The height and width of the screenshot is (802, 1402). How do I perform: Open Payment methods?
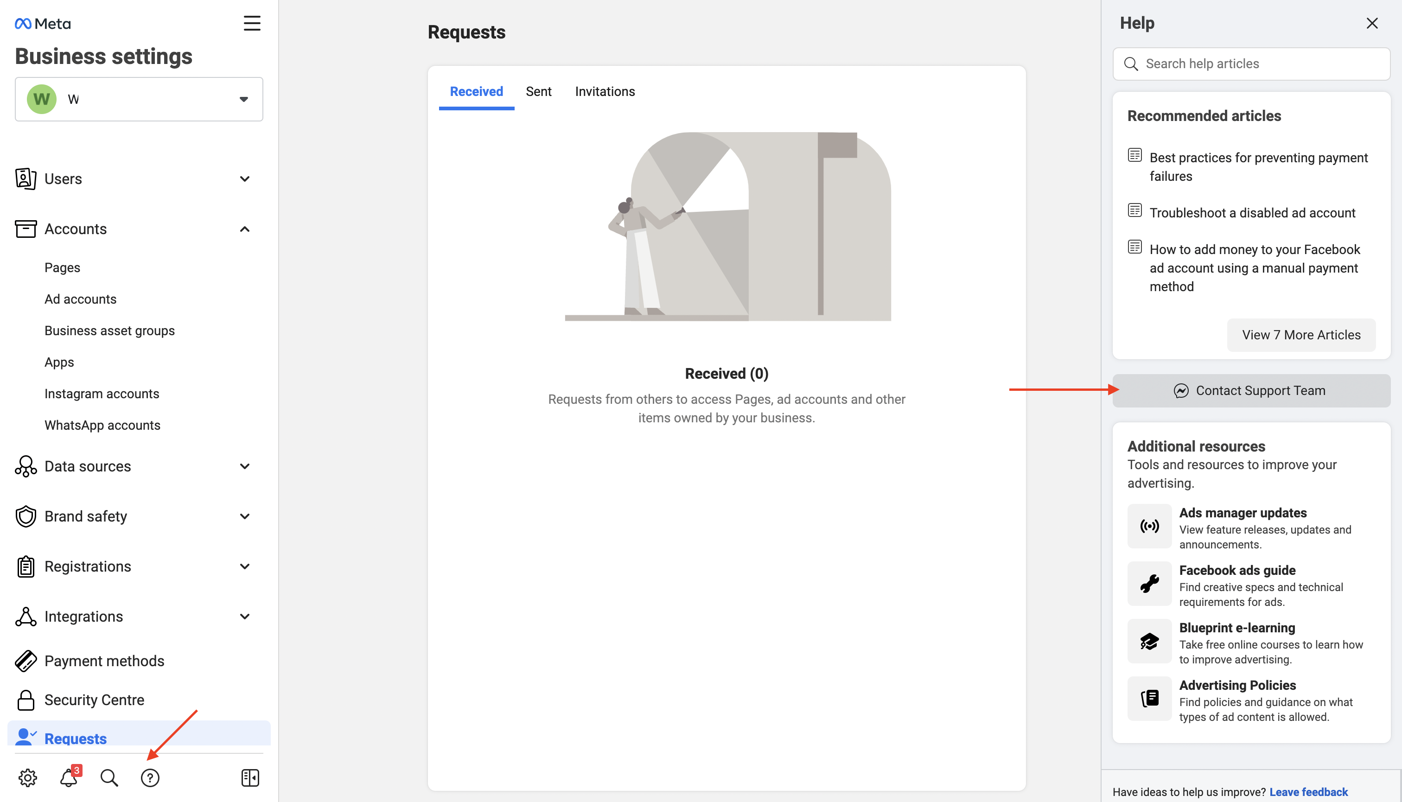coord(105,662)
